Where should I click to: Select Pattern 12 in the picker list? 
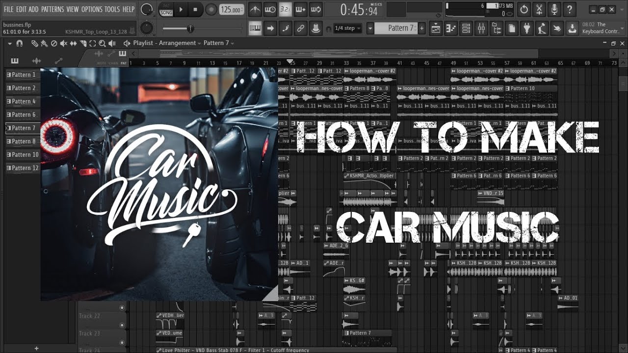[x=23, y=168]
